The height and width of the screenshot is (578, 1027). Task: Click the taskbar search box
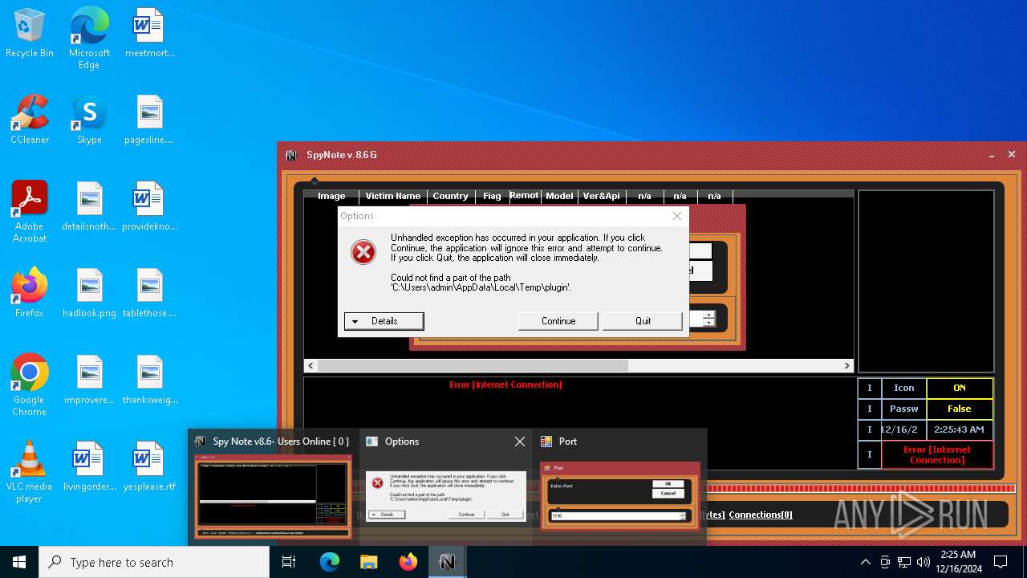[154, 562]
